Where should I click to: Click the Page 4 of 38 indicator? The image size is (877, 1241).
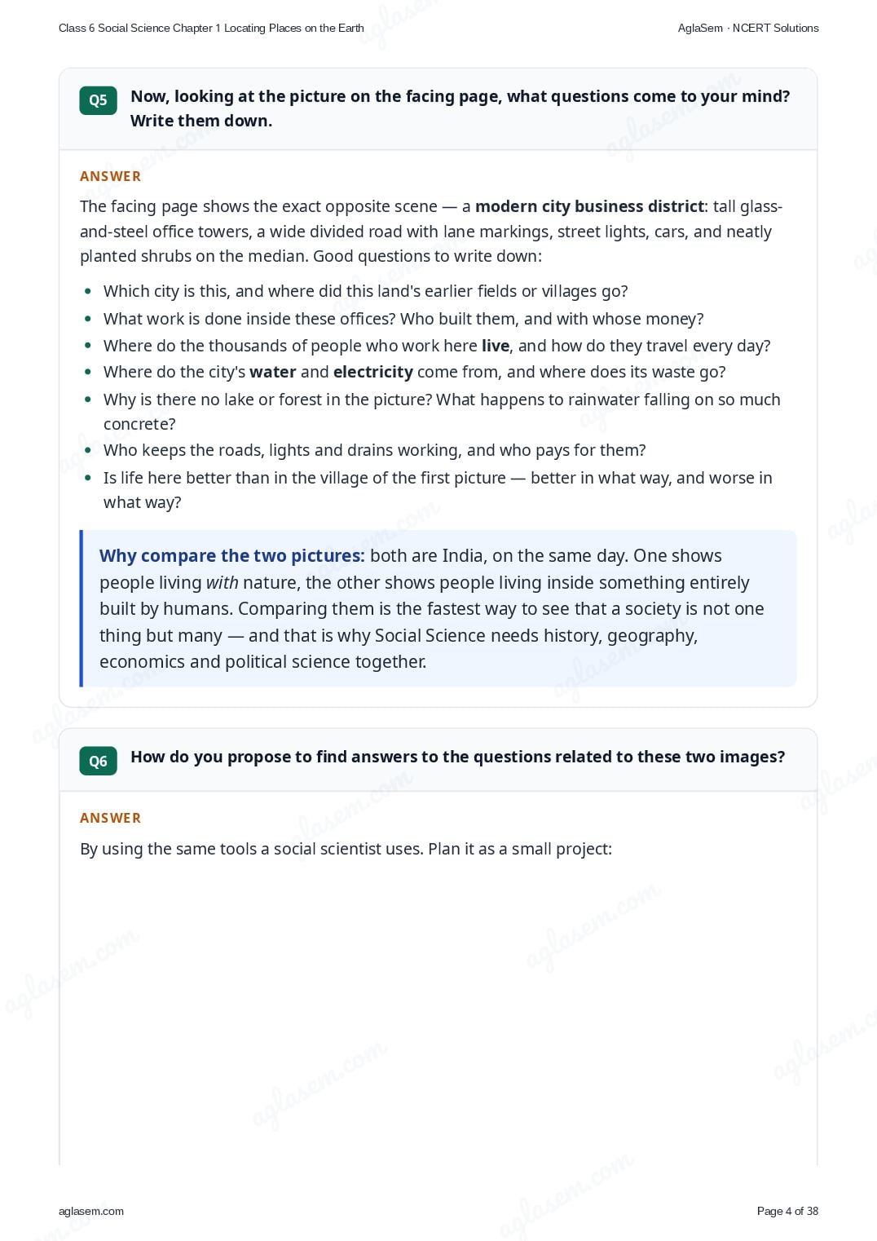(787, 1211)
